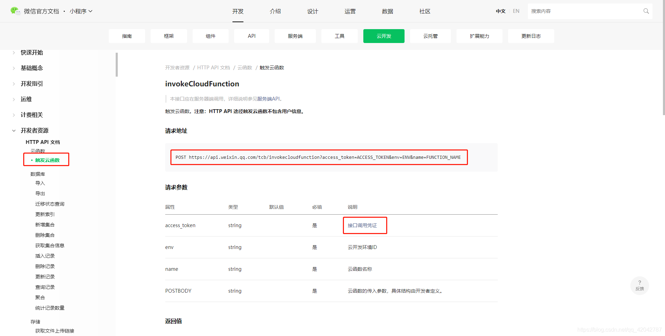Select HTTP API 文档 in sidebar
665x336 pixels.
click(x=43, y=142)
